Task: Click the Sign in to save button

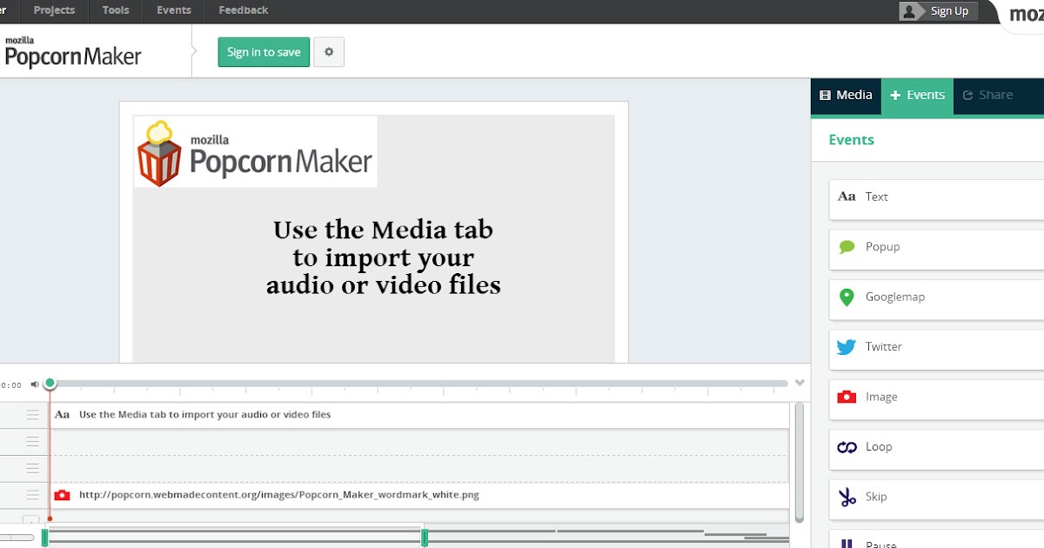Action: pos(263,52)
